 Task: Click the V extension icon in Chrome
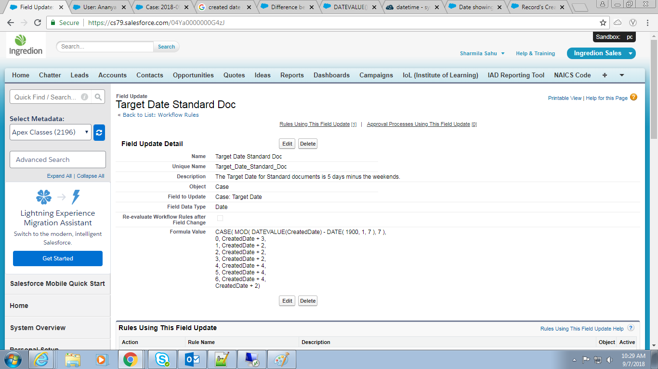coord(633,23)
